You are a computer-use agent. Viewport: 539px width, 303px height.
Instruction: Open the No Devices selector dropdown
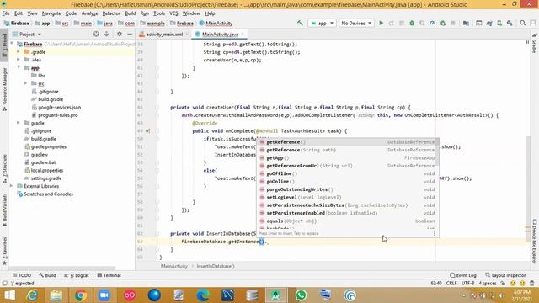(356, 23)
